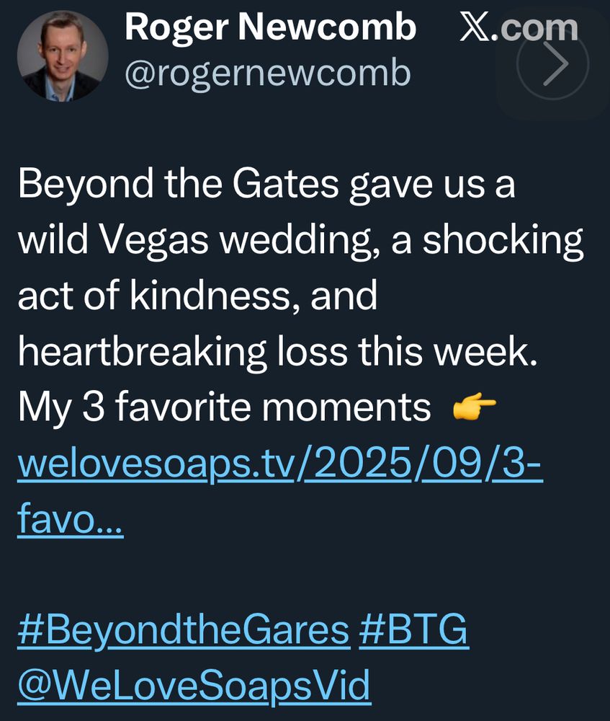The height and width of the screenshot is (721, 610).
Task: Click the truncated "favo…" link text
Action: coord(71,518)
